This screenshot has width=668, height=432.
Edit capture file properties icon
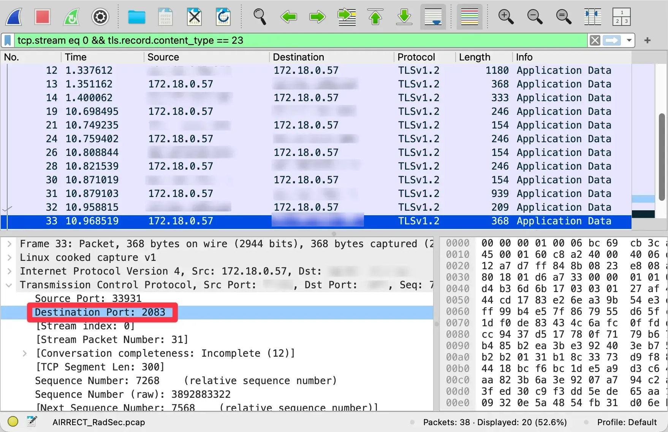click(32, 422)
